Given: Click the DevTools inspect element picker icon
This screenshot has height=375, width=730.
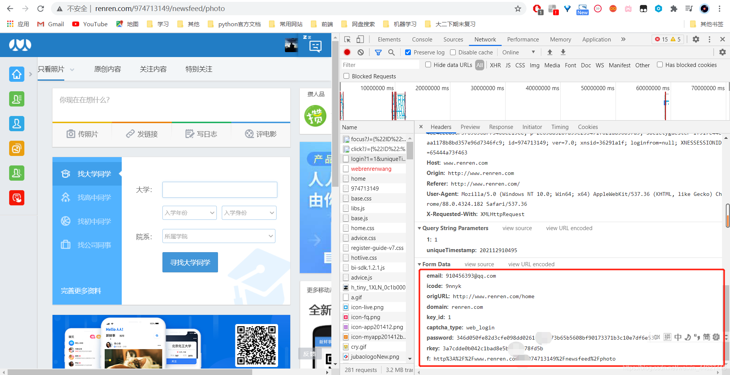Looking at the screenshot, I should 347,39.
